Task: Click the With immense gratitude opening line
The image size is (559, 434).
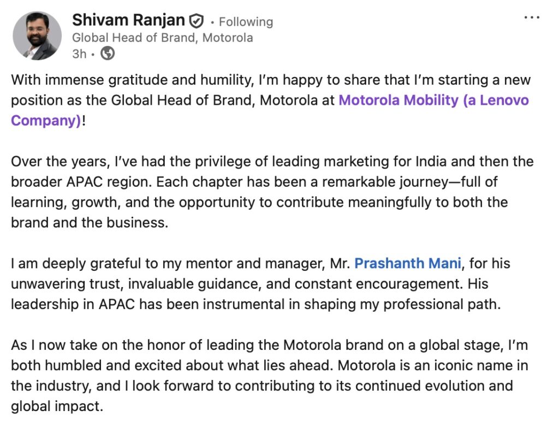Action: tap(271, 80)
